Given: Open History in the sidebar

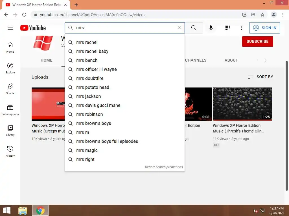Looking at the screenshot, I should click(x=10, y=152).
